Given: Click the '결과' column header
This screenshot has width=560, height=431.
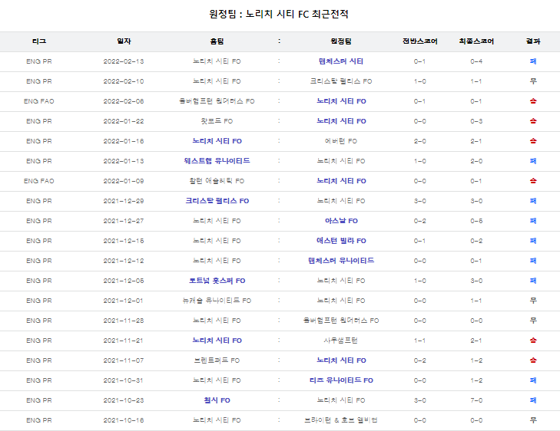Looking at the screenshot, I should point(533,41).
